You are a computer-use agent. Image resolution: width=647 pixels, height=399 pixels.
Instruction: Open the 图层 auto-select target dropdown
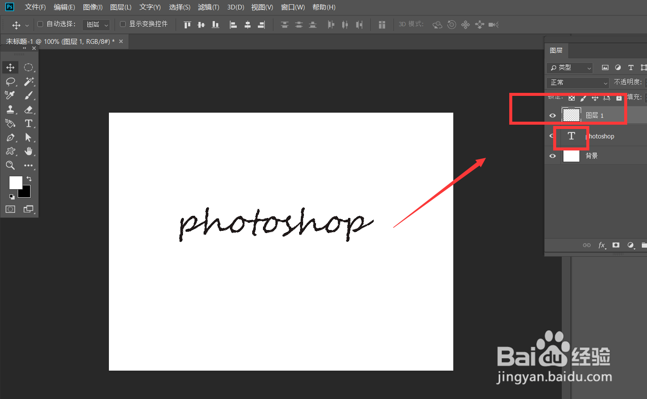pyautogui.click(x=96, y=25)
